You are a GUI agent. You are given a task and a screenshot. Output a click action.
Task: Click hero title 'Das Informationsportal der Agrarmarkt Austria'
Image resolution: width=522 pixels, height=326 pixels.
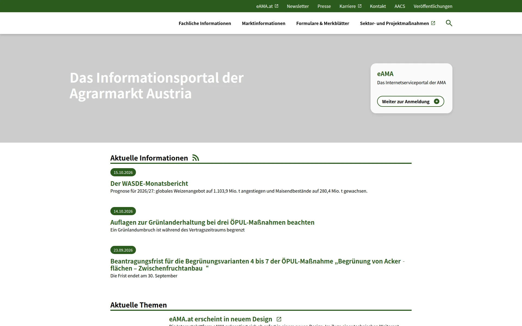157,86
